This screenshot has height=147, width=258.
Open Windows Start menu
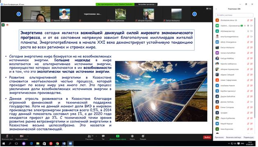[x=3, y=144]
